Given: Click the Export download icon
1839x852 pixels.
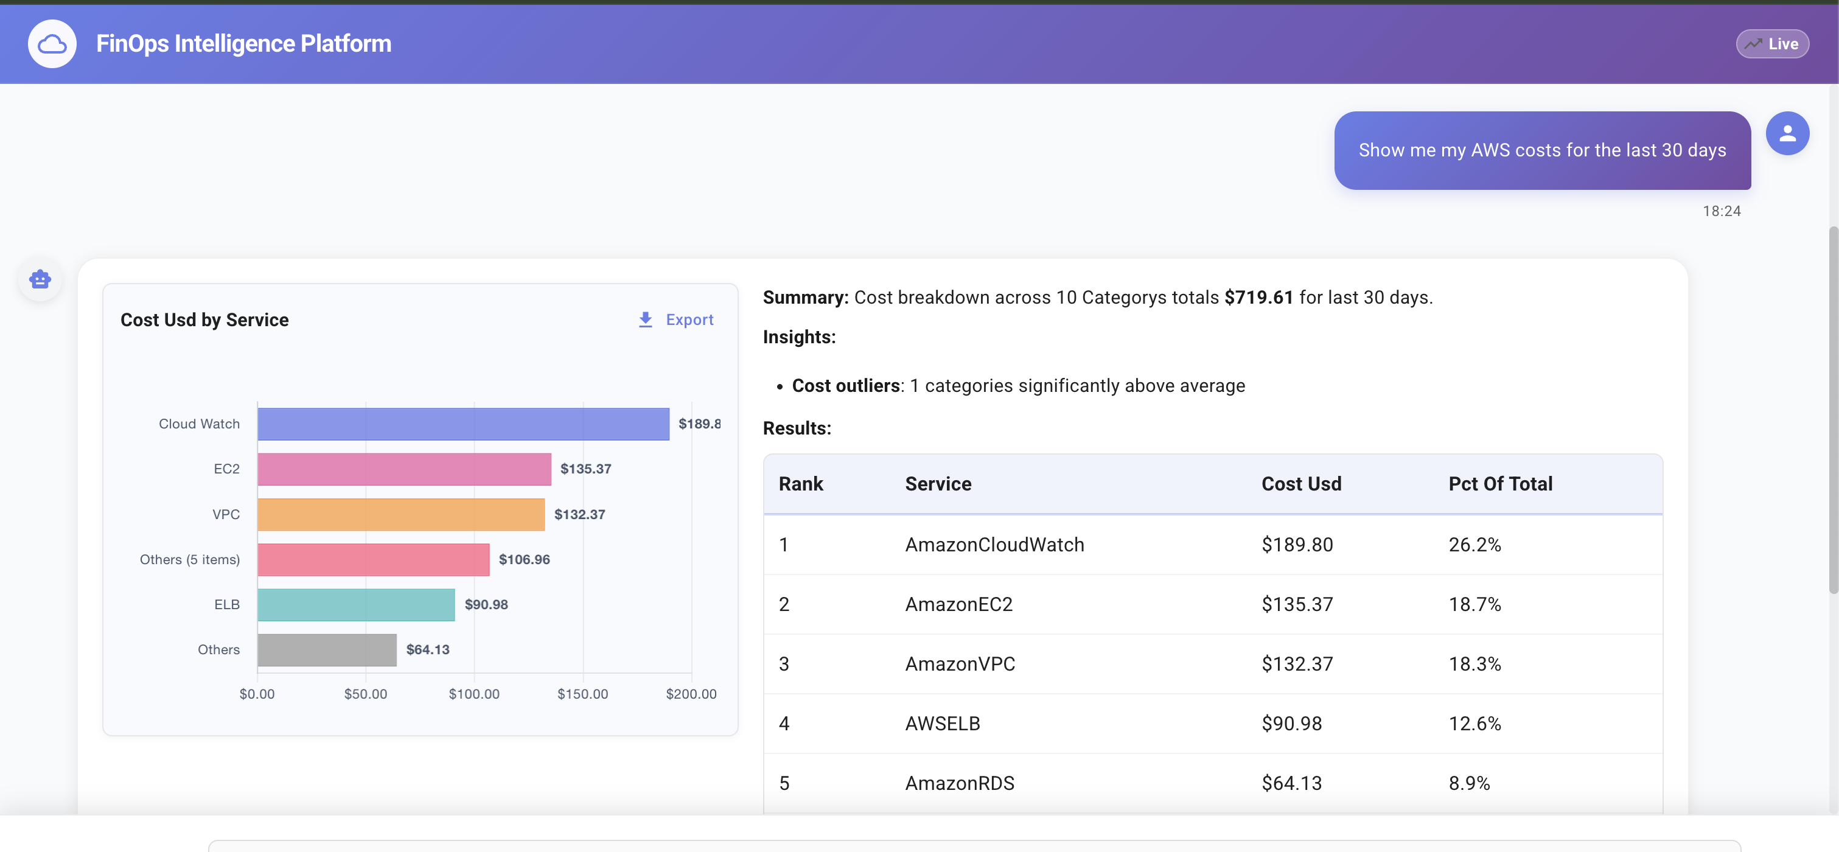Looking at the screenshot, I should (646, 319).
